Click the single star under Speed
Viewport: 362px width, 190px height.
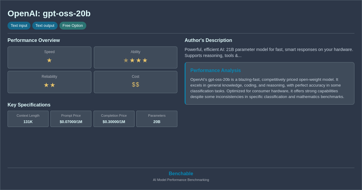click(49, 60)
